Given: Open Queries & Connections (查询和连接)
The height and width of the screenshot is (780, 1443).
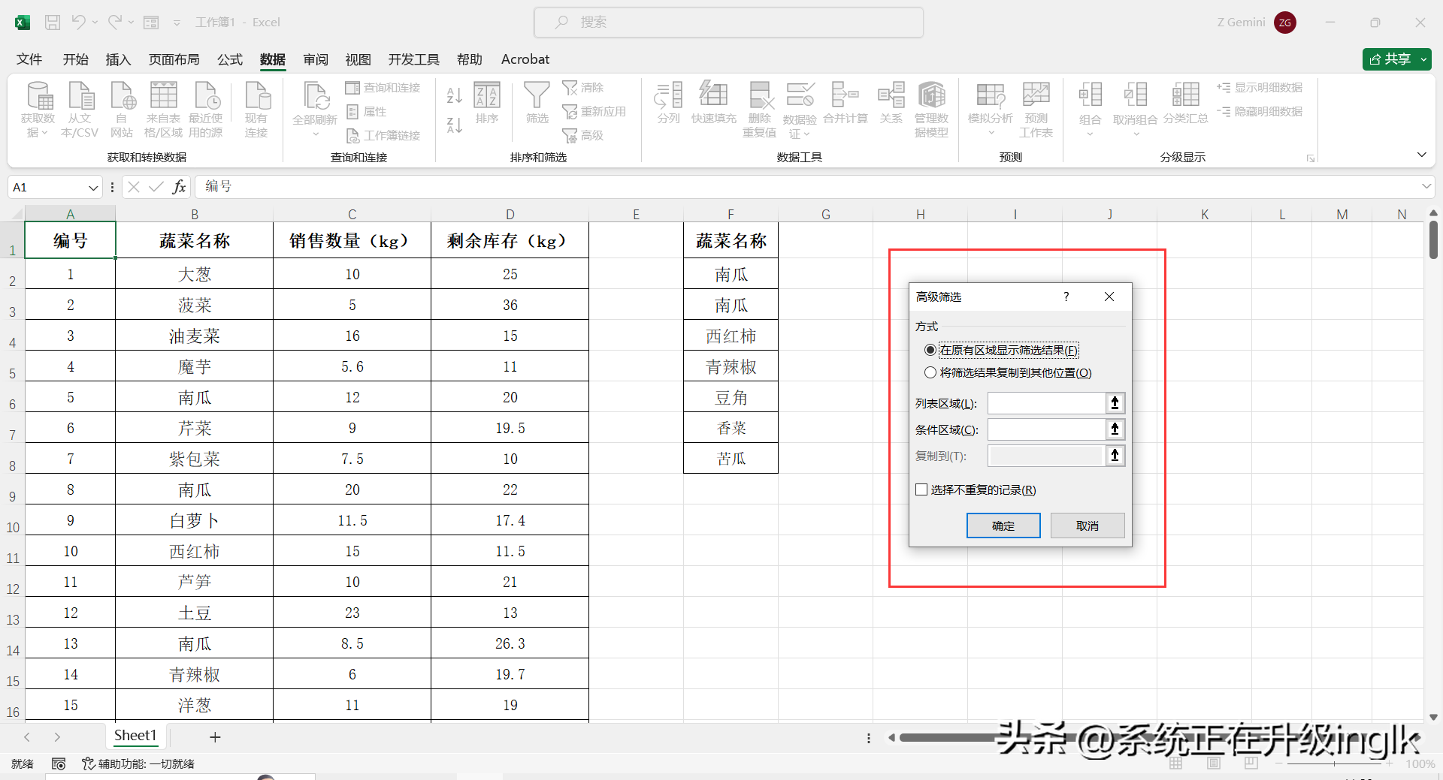Looking at the screenshot, I should [383, 88].
